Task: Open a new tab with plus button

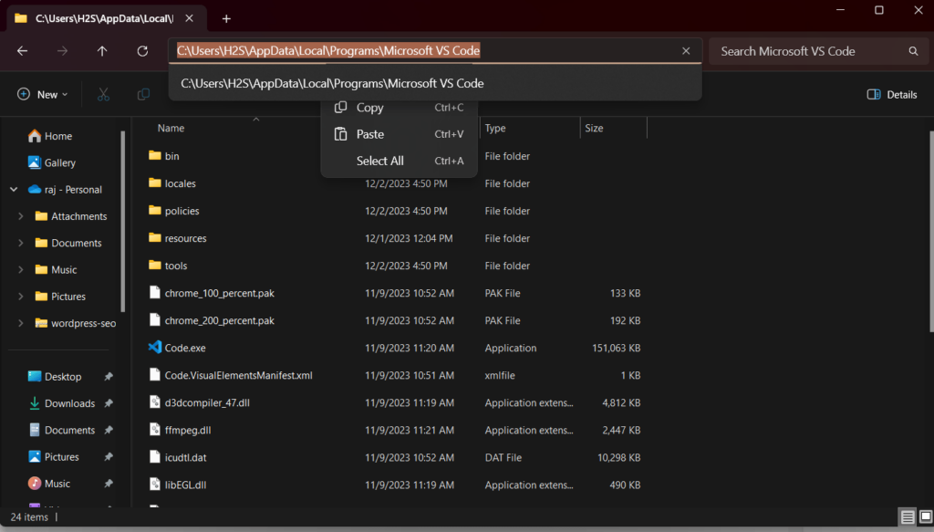Action: click(226, 18)
